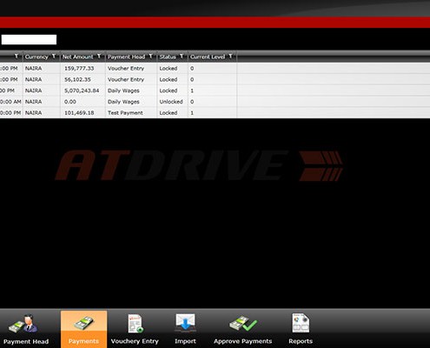Select the 5,070,243.84 Daily Wages row
The width and height of the screenshot is (430, 348).
pyautogui.click(x=215, y=90)
